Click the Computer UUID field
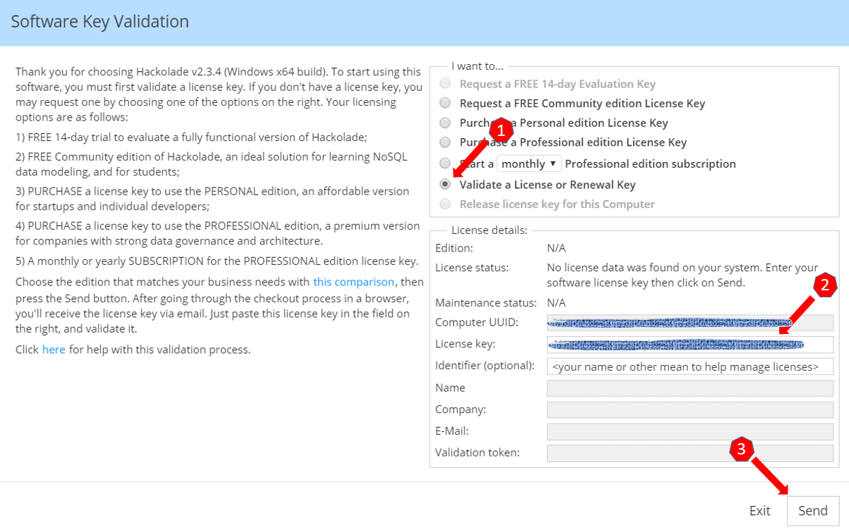 point(690,323)
